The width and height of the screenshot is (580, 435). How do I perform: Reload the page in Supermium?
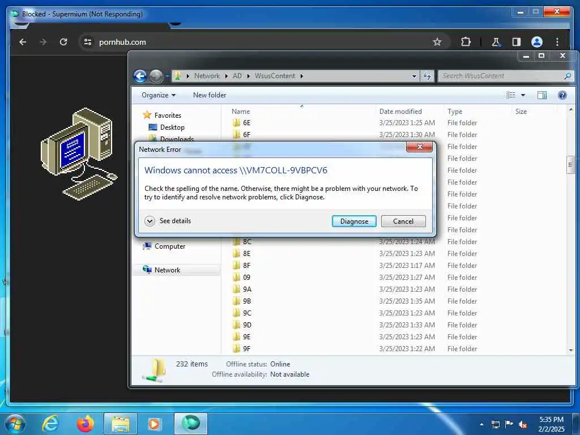(63, 42)
